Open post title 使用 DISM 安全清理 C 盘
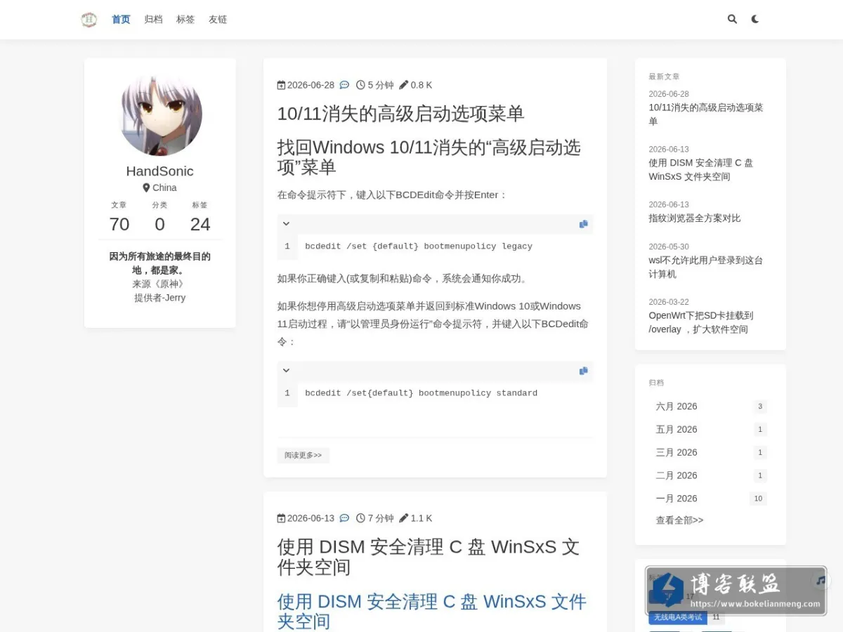The width and height of the screenshot is (843, 632). 429,557
